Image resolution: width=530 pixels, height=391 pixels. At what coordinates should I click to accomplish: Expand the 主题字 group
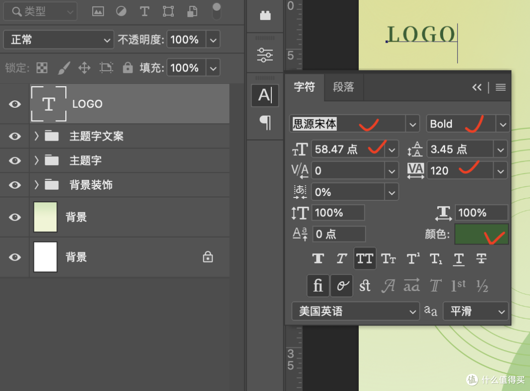(x=36, y=161)
